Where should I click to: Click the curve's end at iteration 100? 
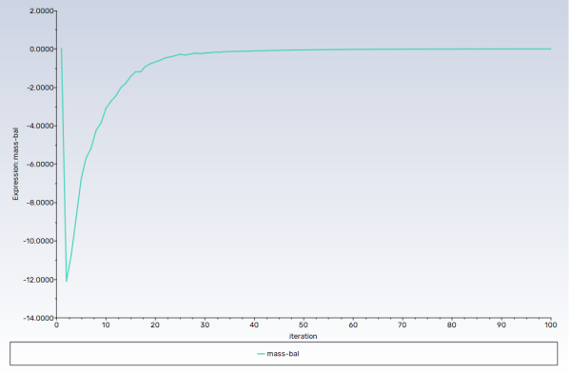click(550, 49)
